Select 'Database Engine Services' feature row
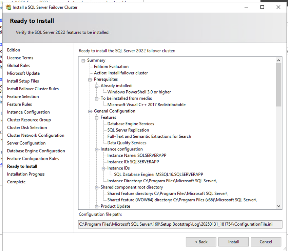This screenshot has width=288, height=251. pos(131,124)
